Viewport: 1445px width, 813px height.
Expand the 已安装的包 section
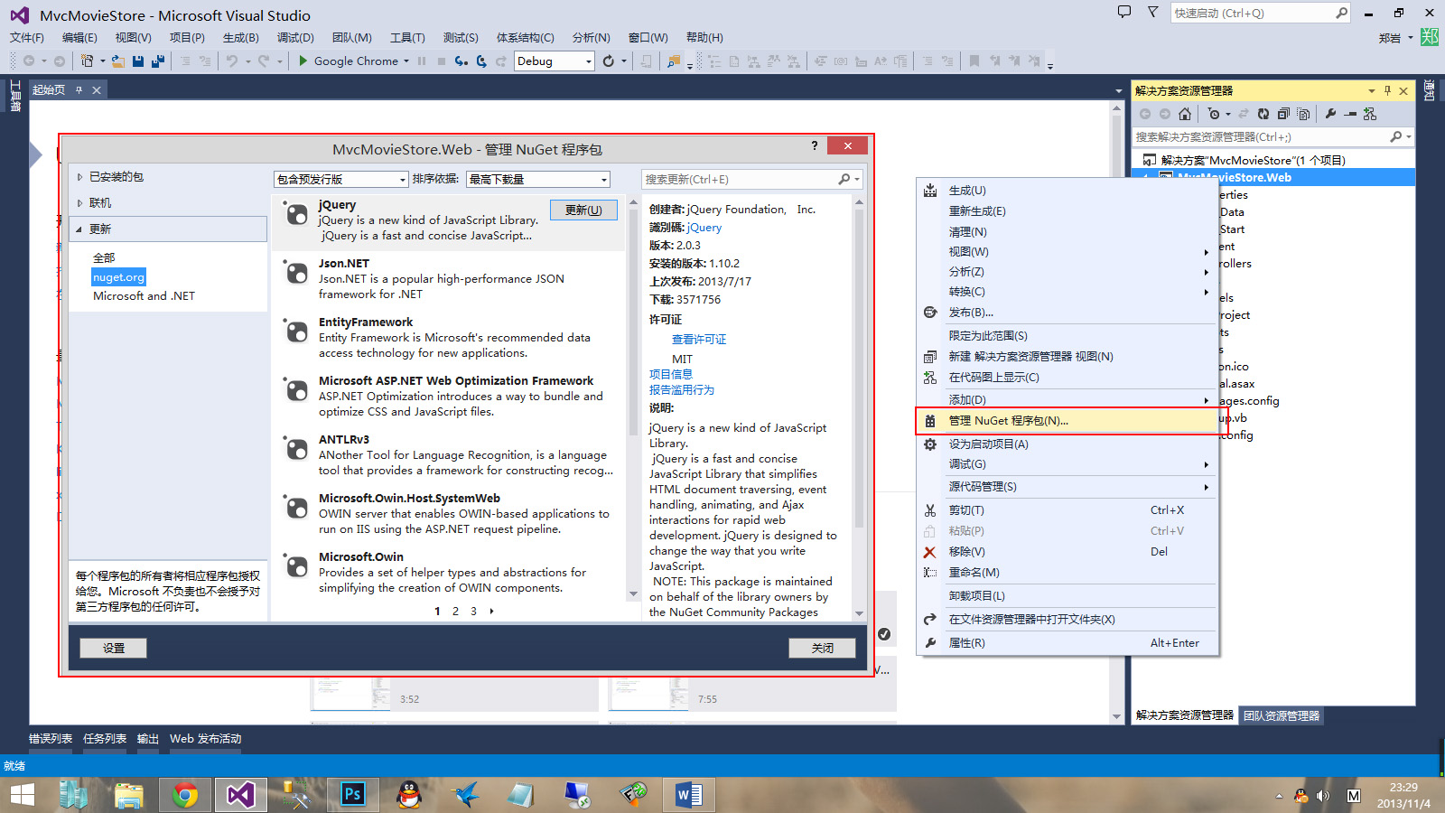click(x=79, y=177)
